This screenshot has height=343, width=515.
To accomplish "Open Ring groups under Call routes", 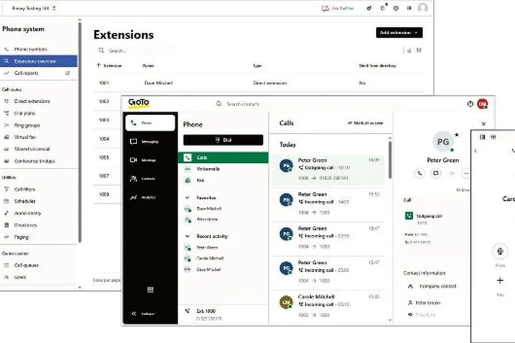I will tap(27, 125).
